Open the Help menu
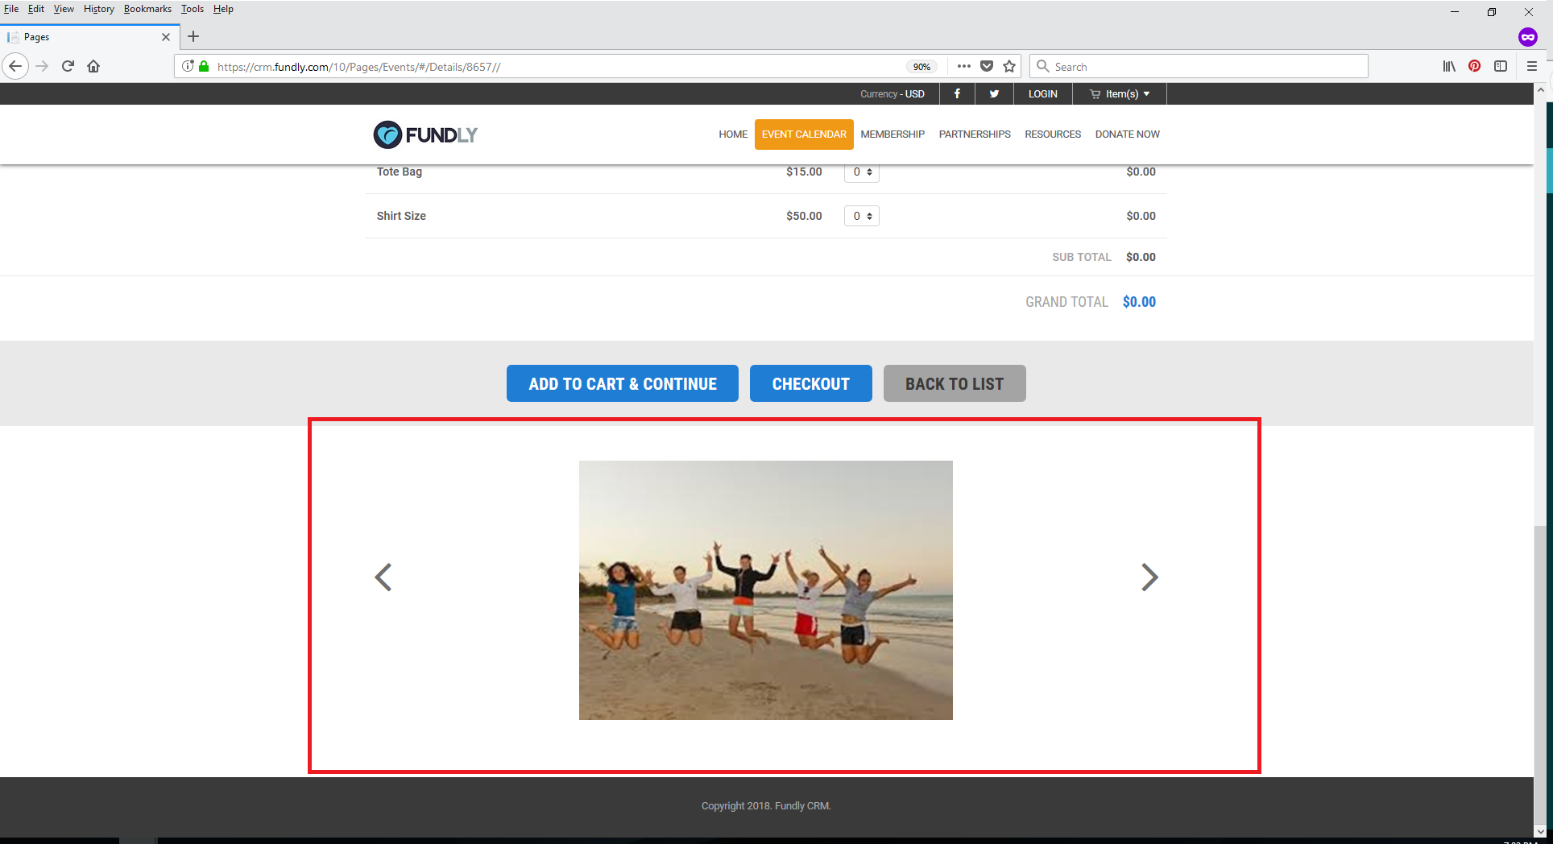The image size is (1553, 844). [223, 9]
